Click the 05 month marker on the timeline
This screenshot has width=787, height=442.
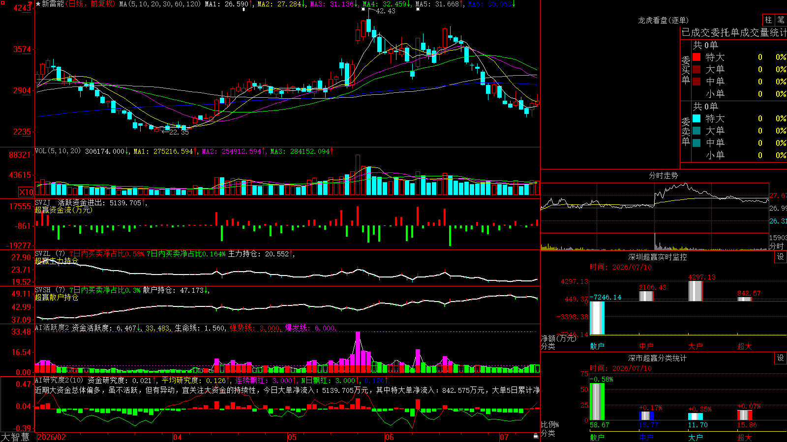(292, 437)
